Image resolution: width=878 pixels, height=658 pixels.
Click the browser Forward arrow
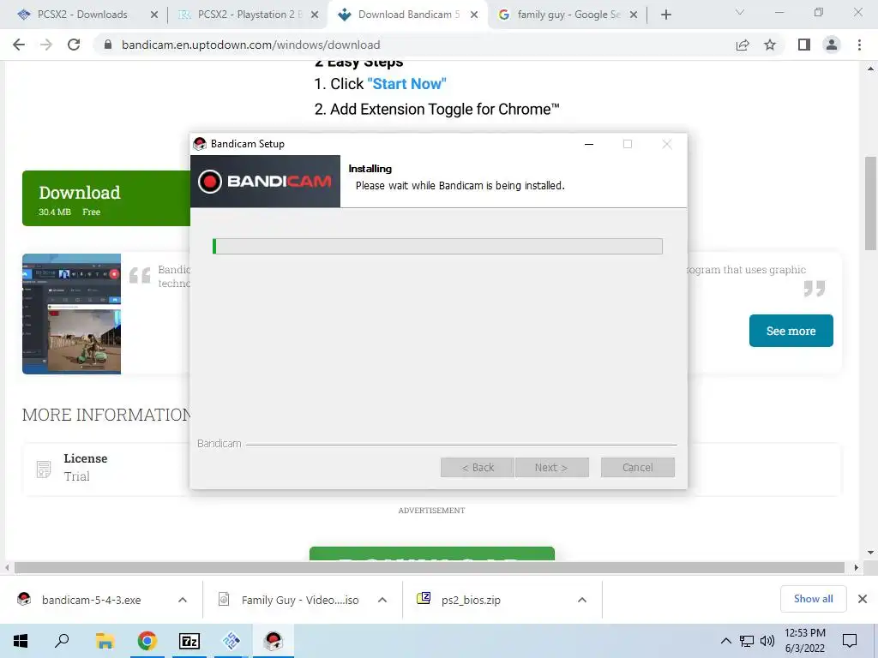click(x=46, y=45)
